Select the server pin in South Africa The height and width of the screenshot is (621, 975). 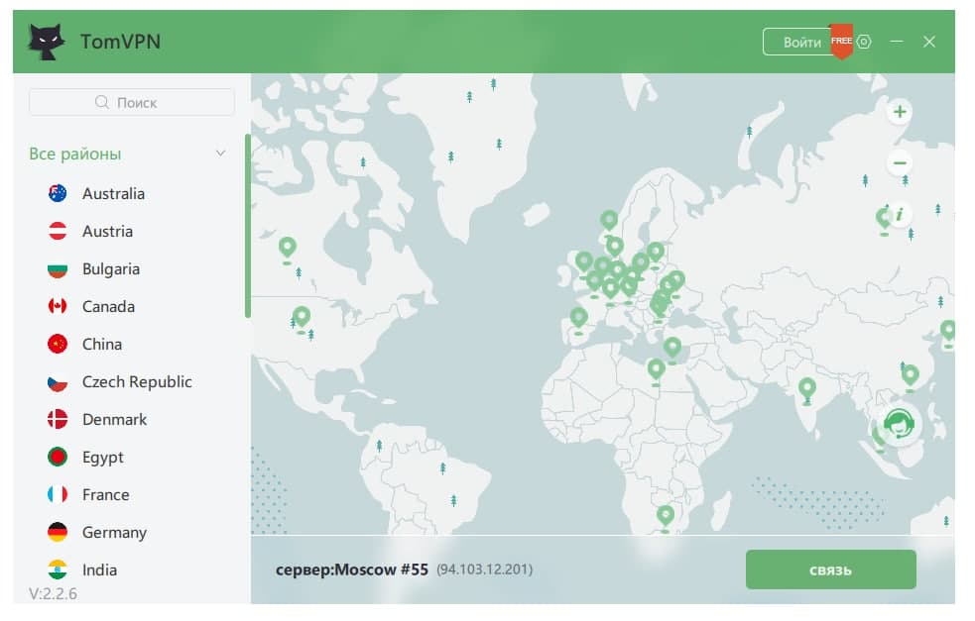point(666,515)
